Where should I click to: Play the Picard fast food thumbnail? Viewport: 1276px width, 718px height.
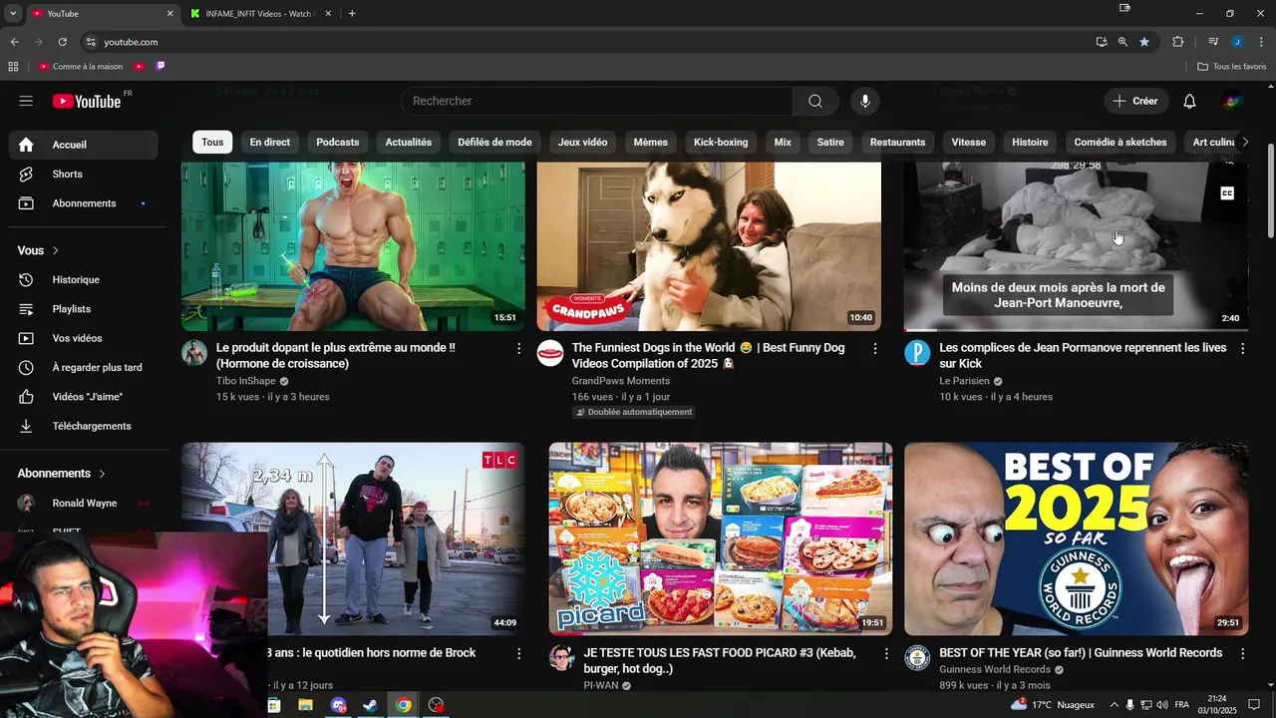[x=720, y=538]
